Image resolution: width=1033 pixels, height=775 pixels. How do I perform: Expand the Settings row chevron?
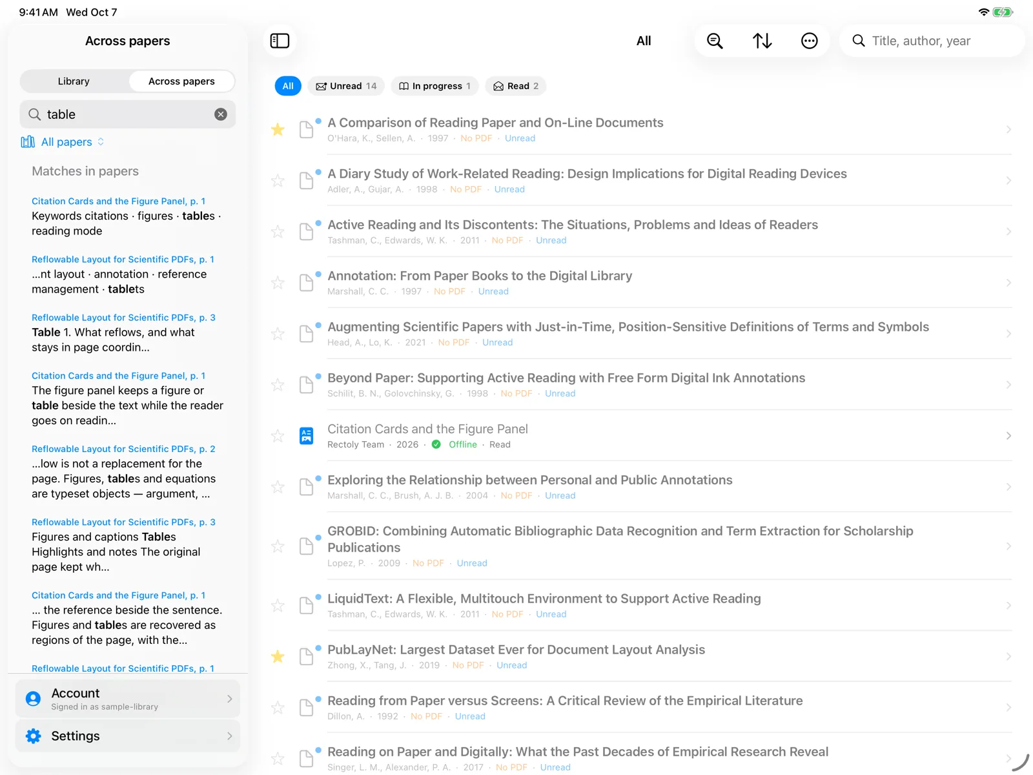pyautogui.click(x=229, y=736)
